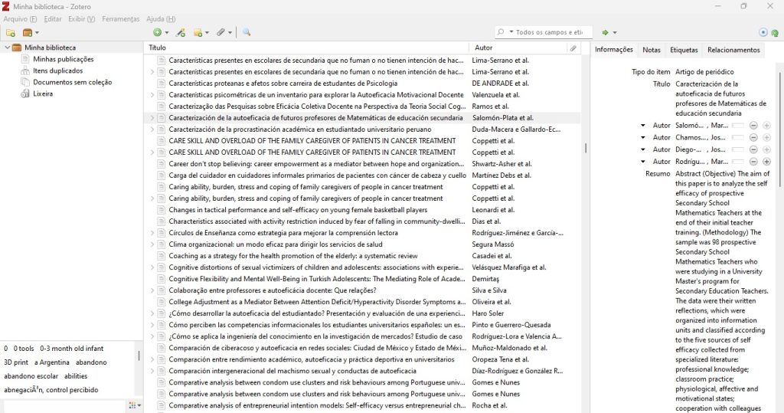
Task: Expand the selected 'Caracterización de la autoeficacia' row
Action: pyautogui.click(x=152, y=118)
